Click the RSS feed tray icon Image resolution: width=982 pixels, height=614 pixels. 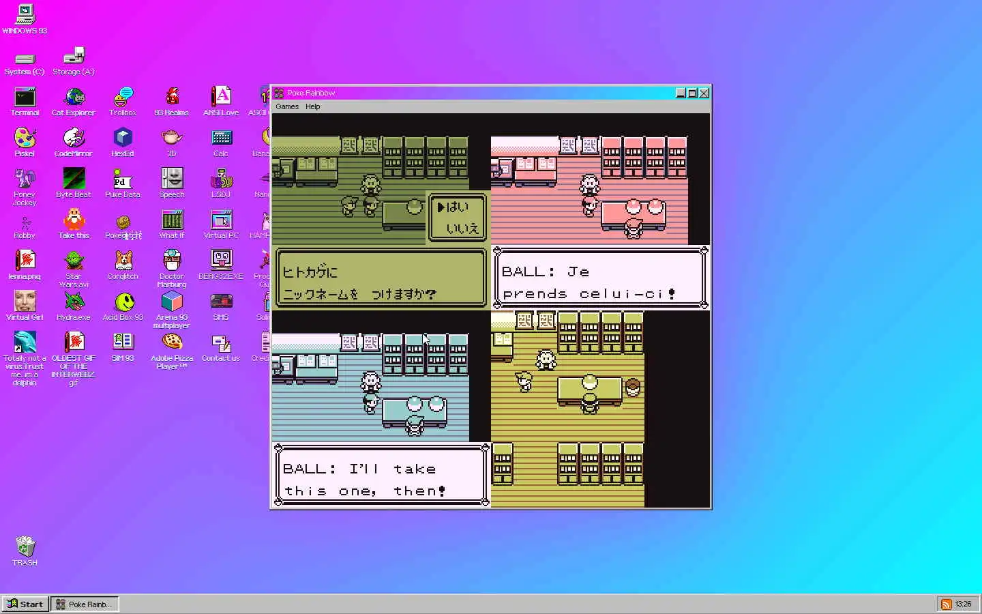point(946,604)
